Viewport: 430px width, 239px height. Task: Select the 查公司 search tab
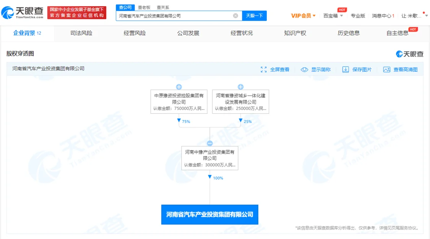click(x=125, y=7)
